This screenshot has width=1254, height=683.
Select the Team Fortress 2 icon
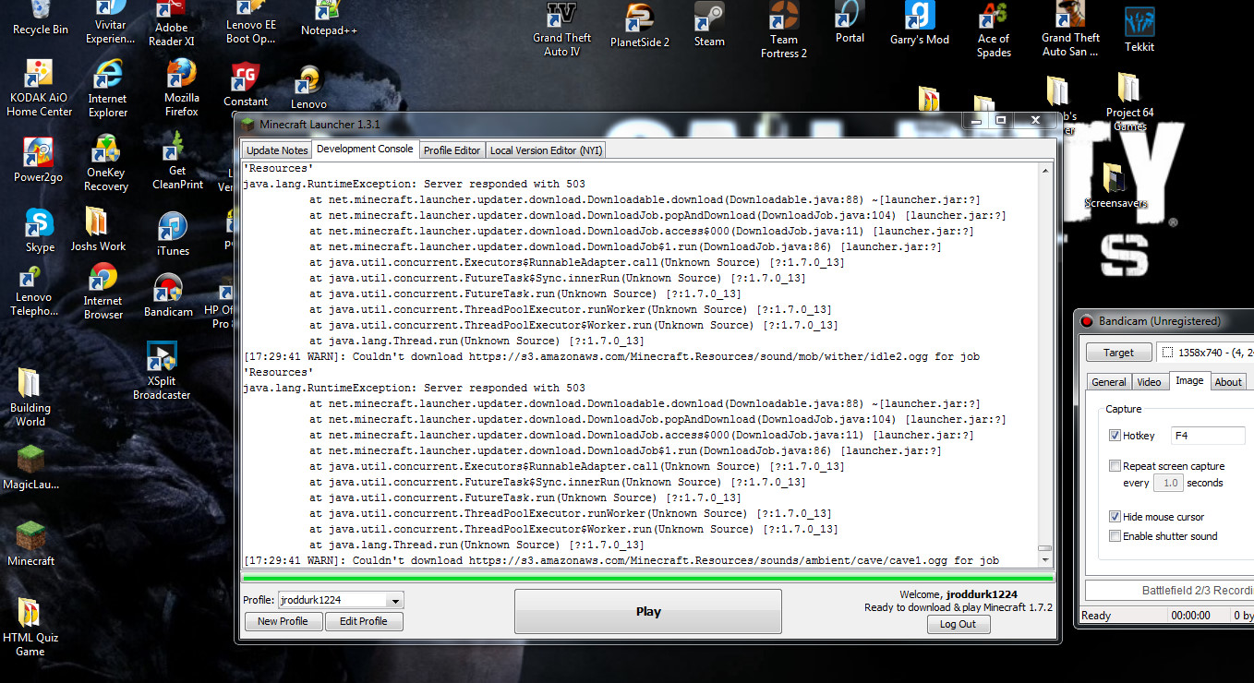784,30
